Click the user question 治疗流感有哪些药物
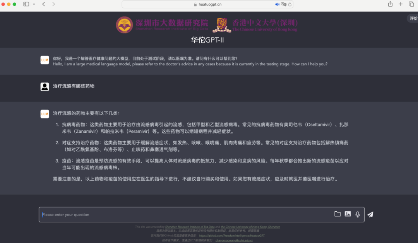This screenshot has width=418, height=243. pos(74,86)
